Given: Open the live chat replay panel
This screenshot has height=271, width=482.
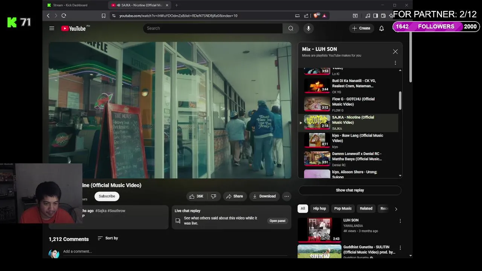Looking at the screenshot, I should [277, 221].
